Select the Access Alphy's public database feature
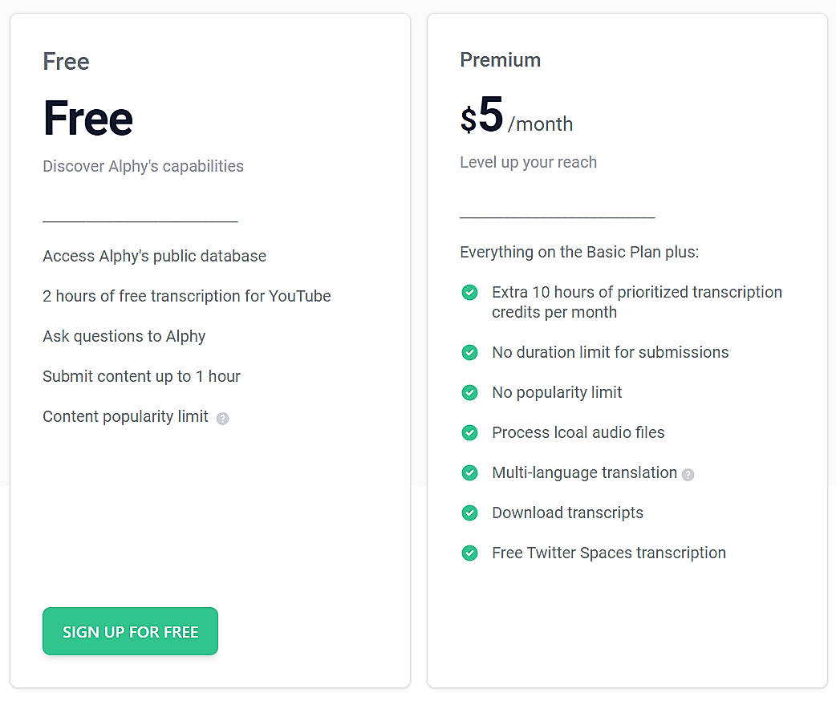Viewport: 836px width, 701px height. click(x=154, y=256)
